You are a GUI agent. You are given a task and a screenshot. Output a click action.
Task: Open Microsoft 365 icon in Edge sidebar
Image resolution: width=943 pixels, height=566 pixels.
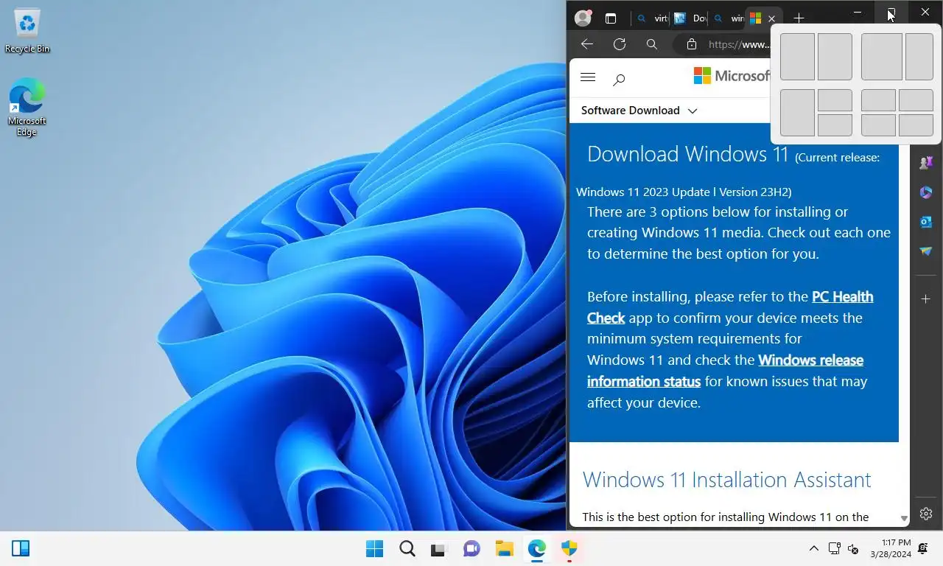point(926,192)
